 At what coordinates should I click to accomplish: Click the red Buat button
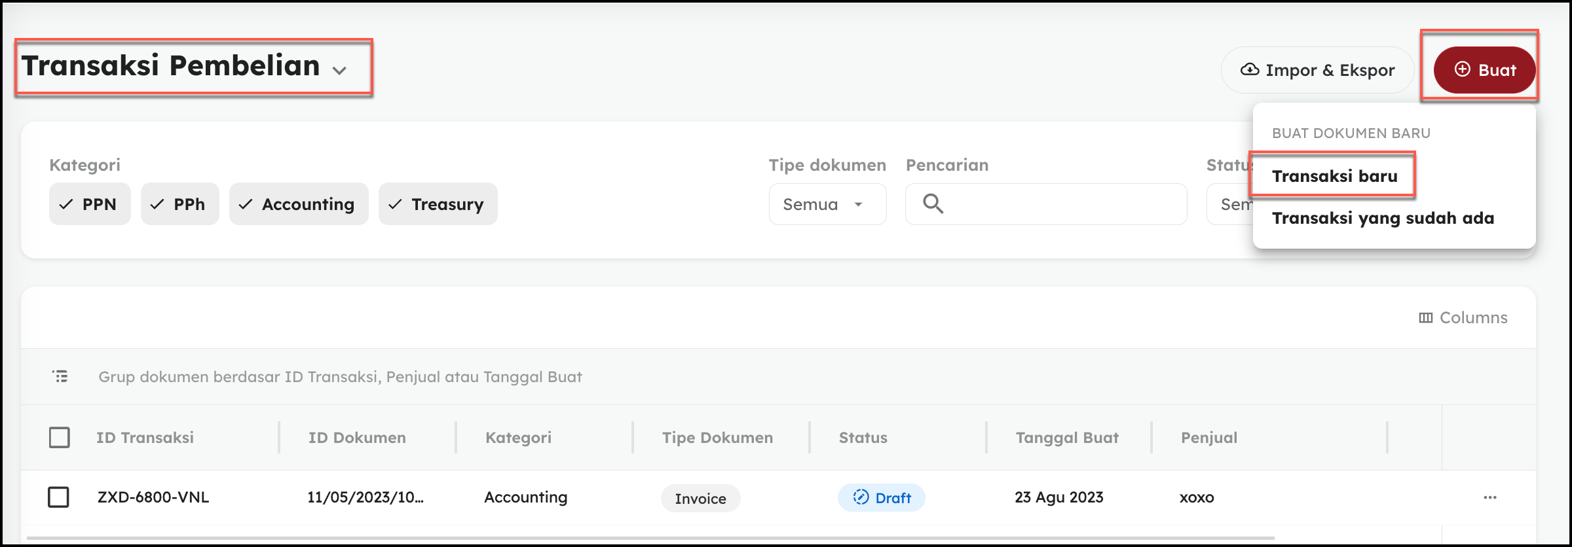click(1484, 70)
